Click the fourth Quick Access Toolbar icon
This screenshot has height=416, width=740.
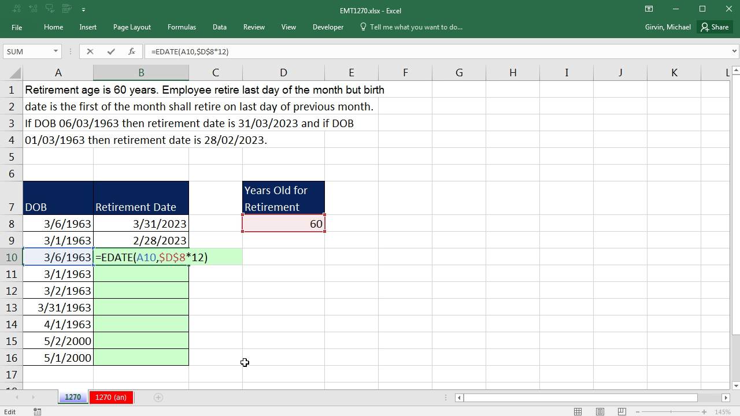(66, 10)
